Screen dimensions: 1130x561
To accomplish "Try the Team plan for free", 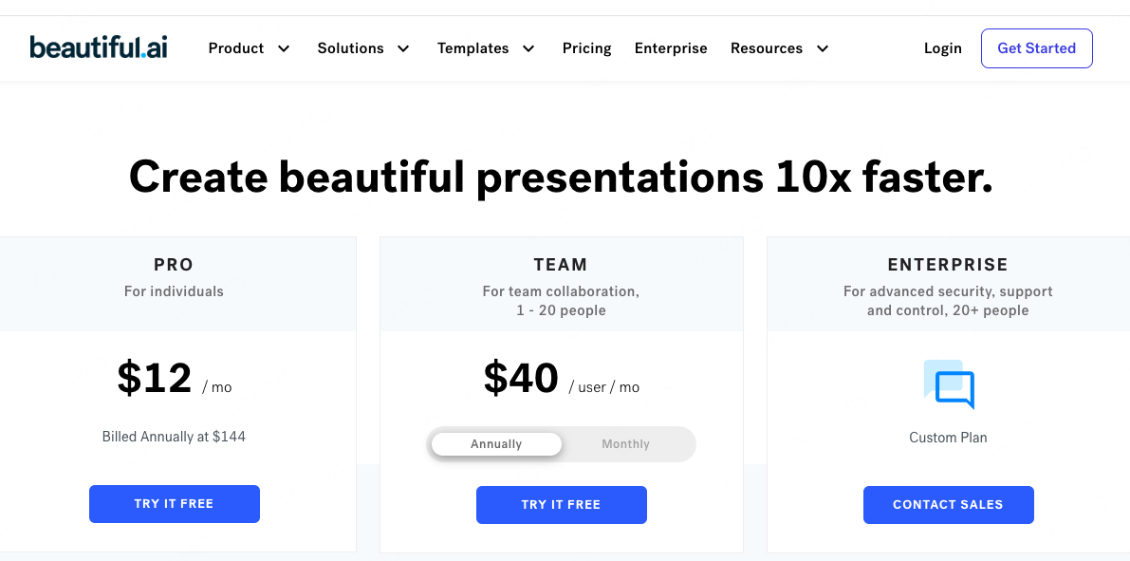I will tap(562, 505).
